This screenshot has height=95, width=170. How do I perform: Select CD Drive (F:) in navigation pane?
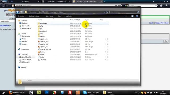pos(26,62)
